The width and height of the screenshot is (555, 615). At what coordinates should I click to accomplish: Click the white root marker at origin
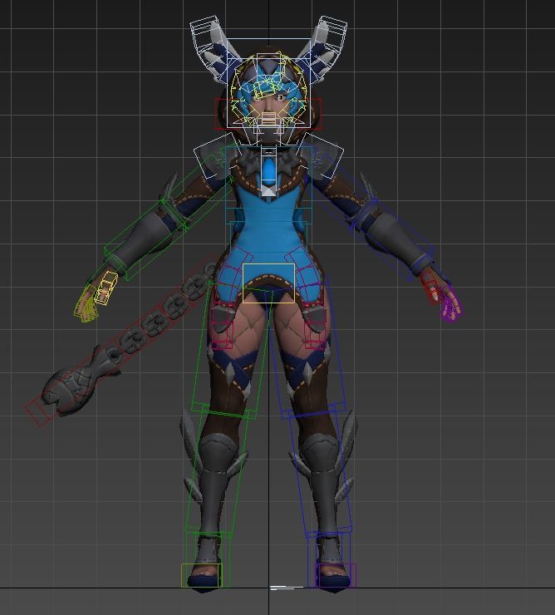coord(286,588)
